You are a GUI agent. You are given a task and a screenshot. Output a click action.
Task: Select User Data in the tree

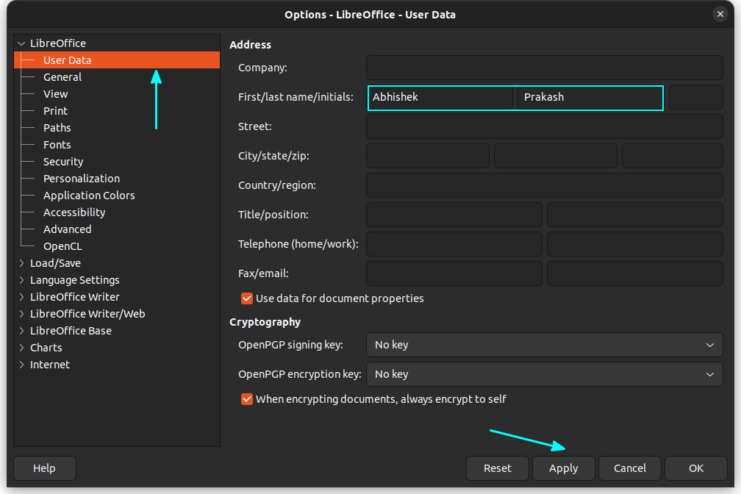pos(117,60)
